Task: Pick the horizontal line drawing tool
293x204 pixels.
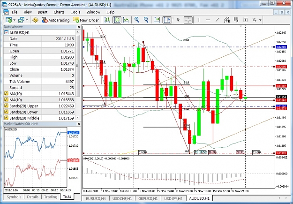Action: [208, 20]
